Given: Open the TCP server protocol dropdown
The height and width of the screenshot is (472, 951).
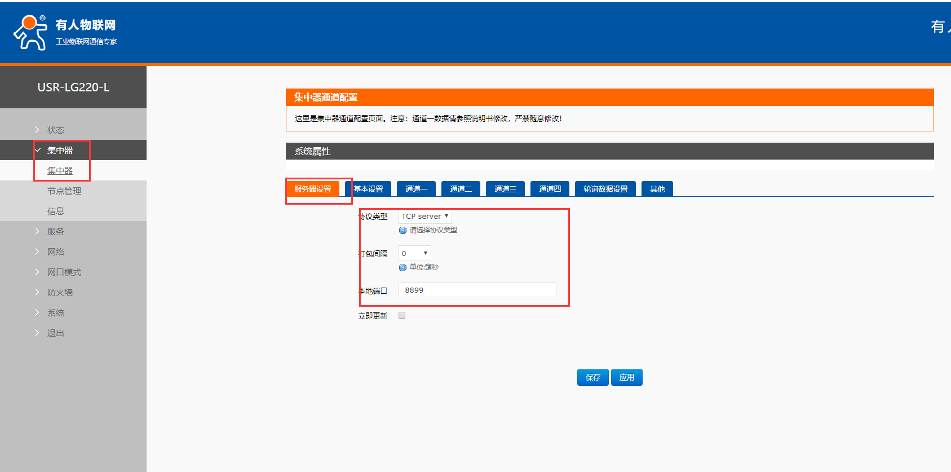Looking at the screenshot, I should click(x=425, y=217).
